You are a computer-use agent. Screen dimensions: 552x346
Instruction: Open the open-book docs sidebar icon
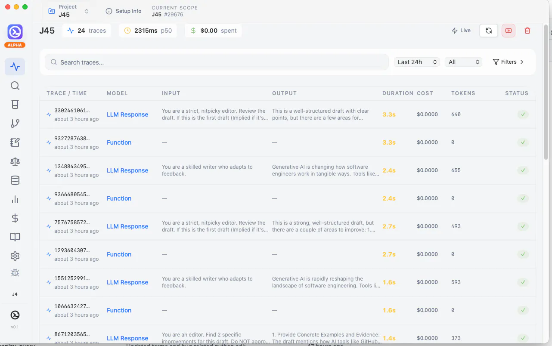(x=15, y=237)
